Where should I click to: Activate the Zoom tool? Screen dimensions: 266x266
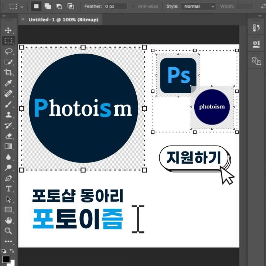pos(8,231)
